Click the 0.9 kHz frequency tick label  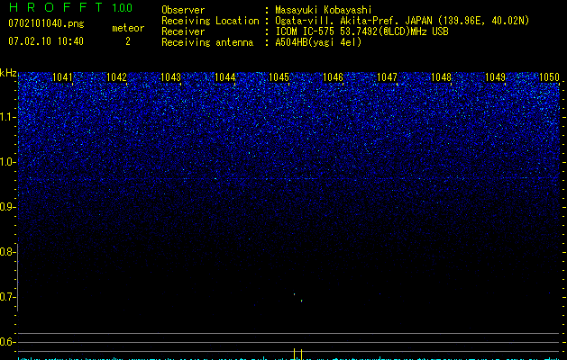tap(6, 207)
